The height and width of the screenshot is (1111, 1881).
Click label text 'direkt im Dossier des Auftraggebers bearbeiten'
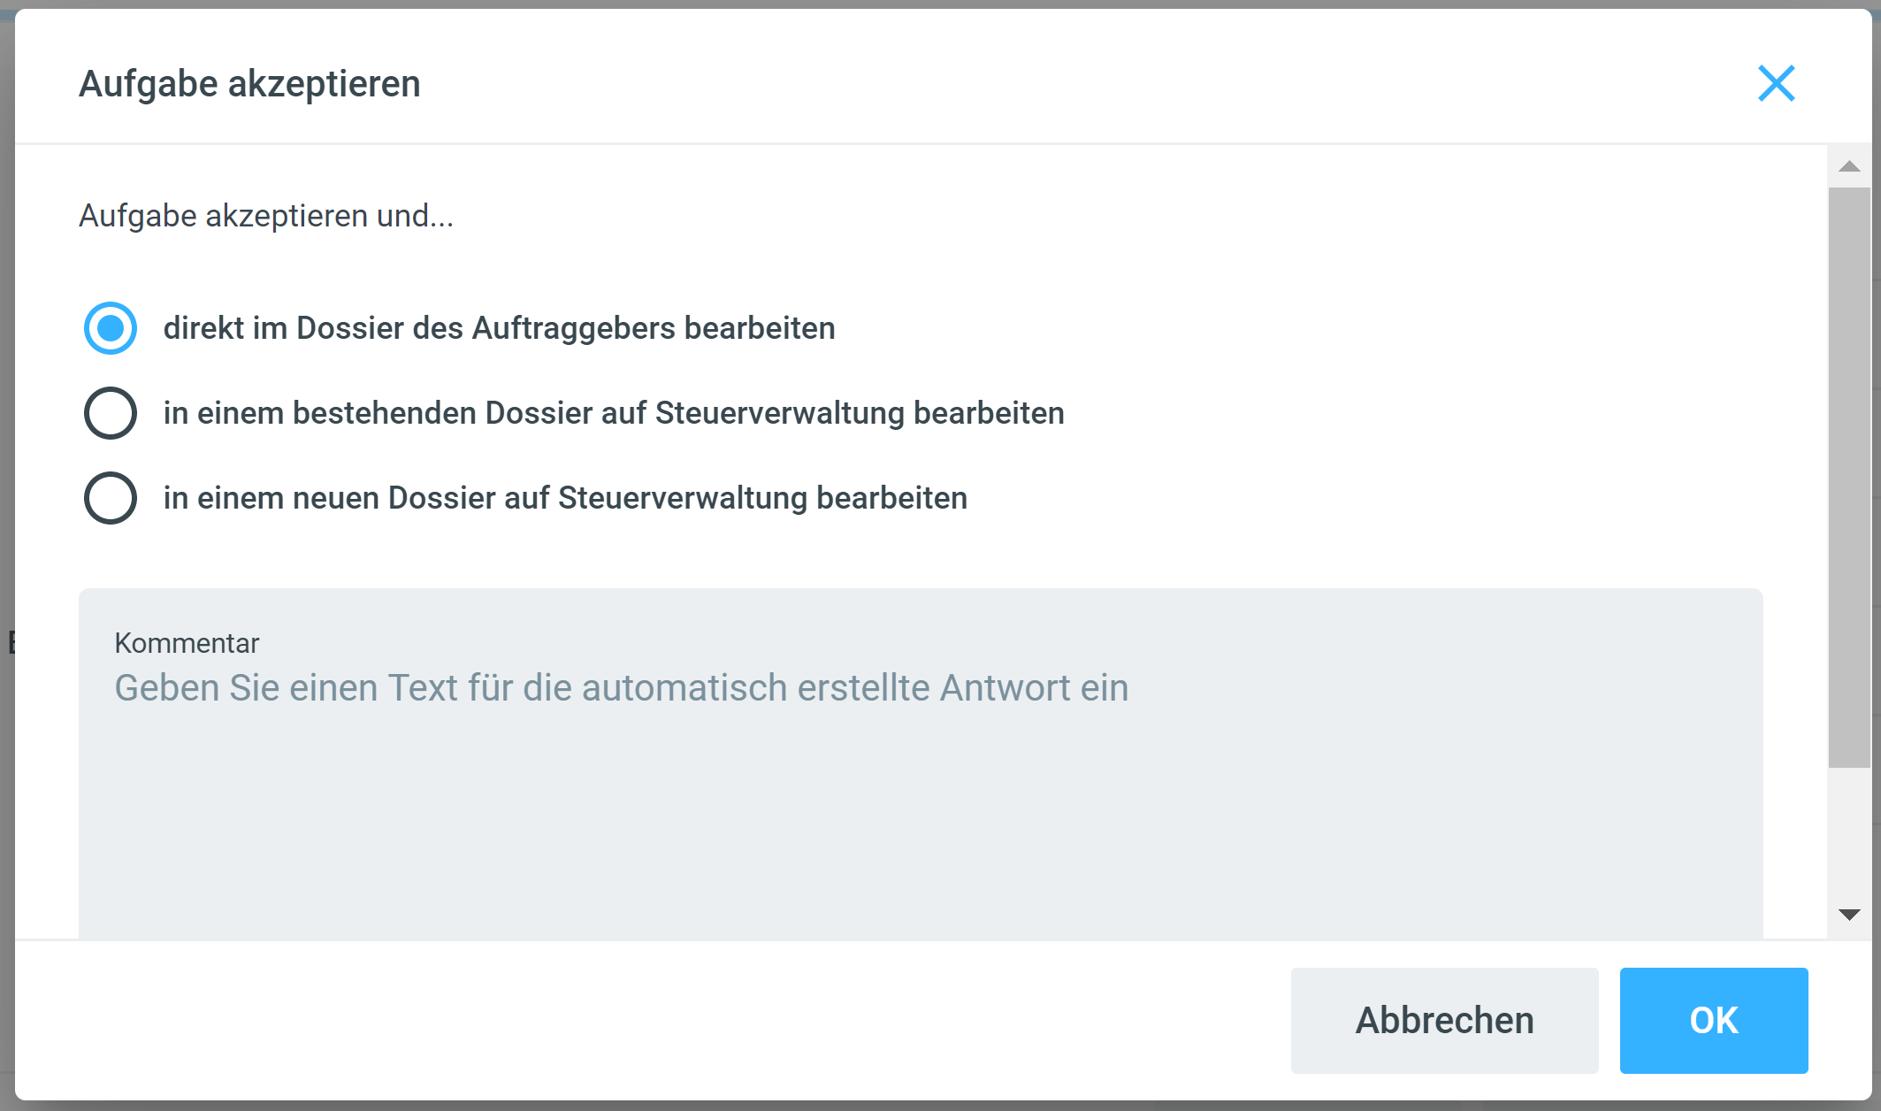tap(499, 328)
